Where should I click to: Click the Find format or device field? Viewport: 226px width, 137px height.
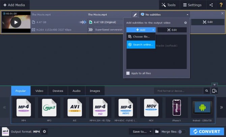pos(178,91)
